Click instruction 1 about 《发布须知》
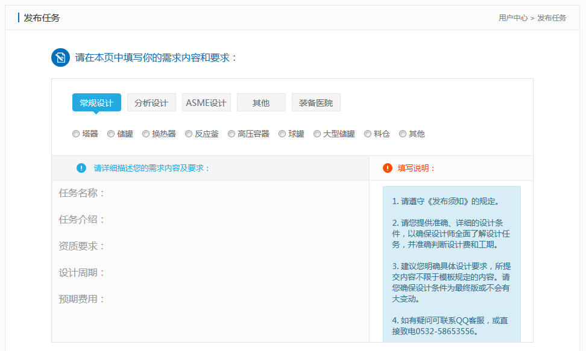This screenshot has height=351, width=586. click(446, 201)
